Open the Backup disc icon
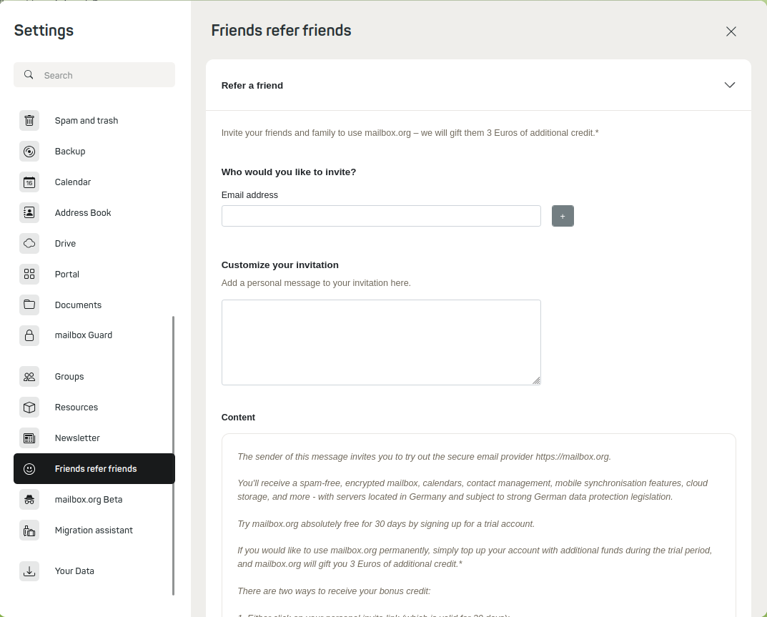Screen dimensions: 767x617 coord(29,152)
